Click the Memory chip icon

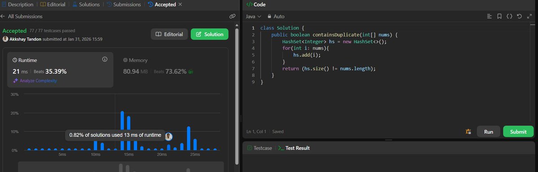click(126, 60)
